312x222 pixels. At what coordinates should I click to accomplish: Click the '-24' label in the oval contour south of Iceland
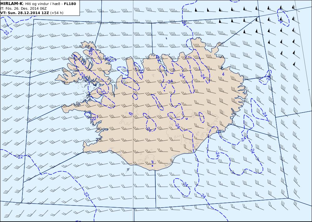click(185, 185)
